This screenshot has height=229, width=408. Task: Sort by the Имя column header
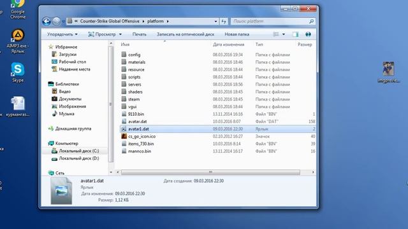coord(125,45)
